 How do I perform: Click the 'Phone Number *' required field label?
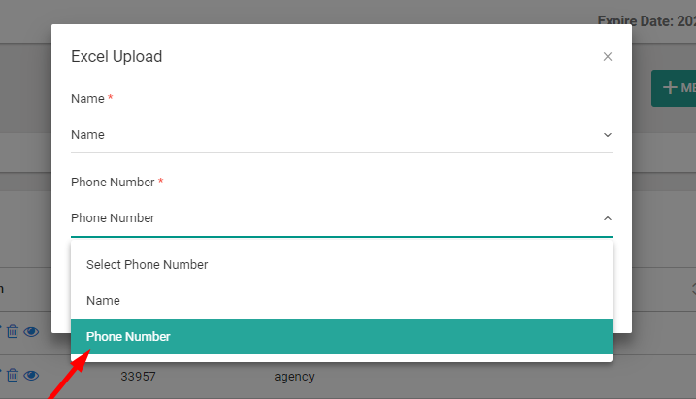click(x=117, y=182)
